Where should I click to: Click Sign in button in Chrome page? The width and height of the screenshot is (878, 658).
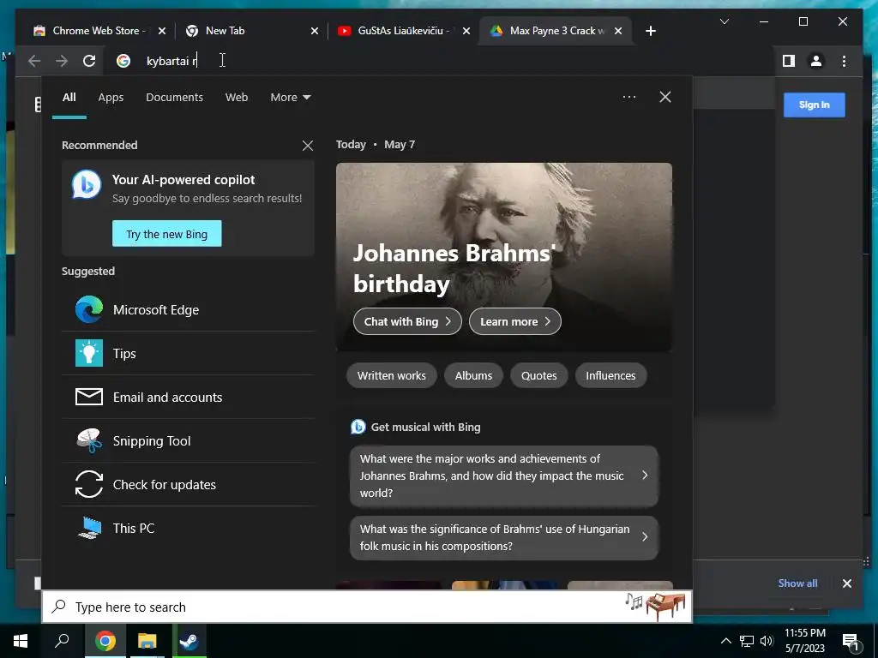coord(815,105)
